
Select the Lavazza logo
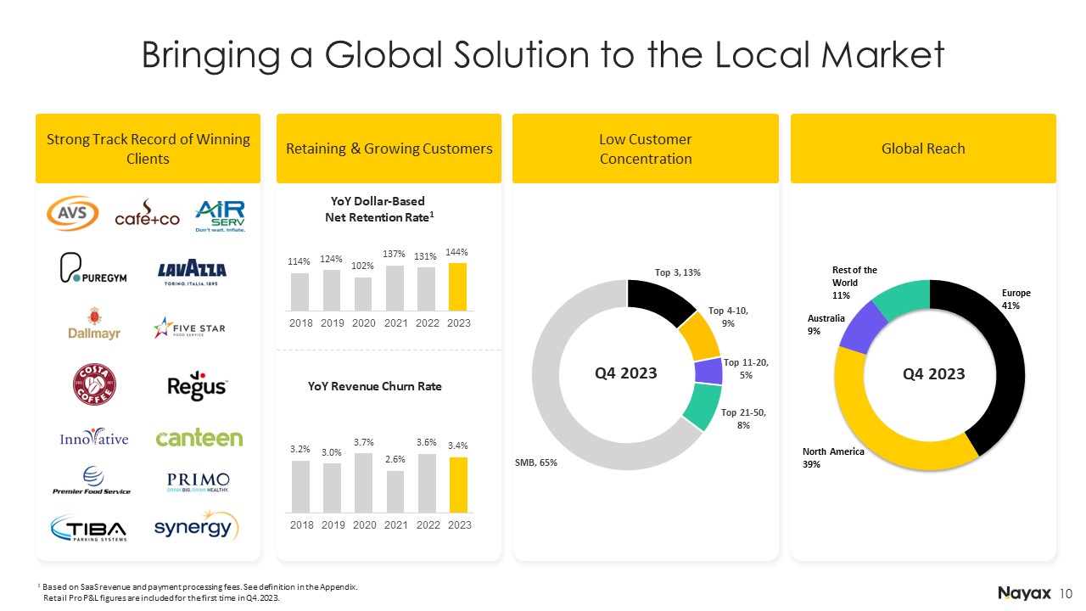point(193,271)
